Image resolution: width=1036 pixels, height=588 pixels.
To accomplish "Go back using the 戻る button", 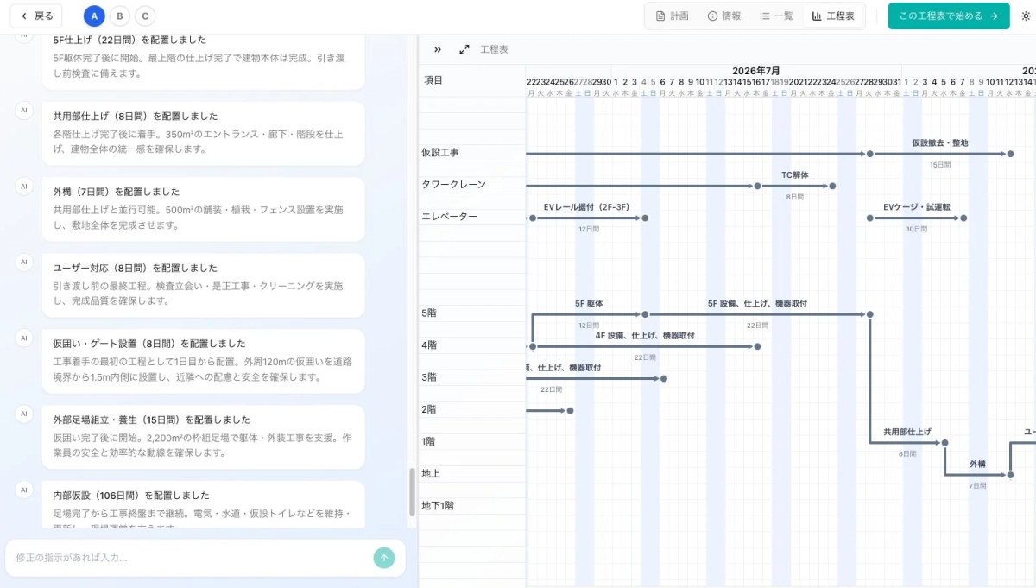I will click(x=35, y=16).
